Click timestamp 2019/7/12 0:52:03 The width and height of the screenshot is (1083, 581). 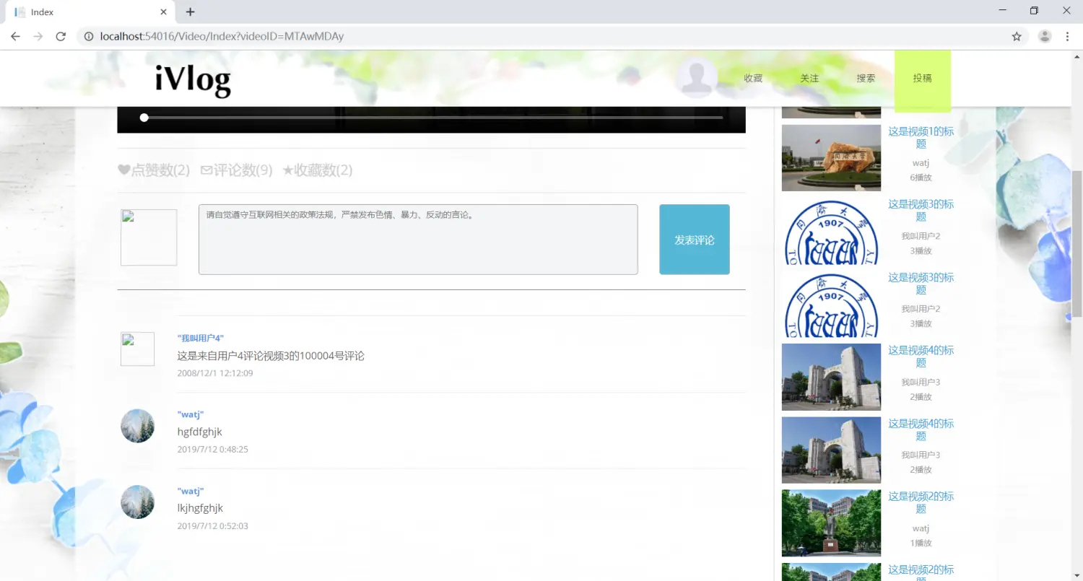(213, 525)
